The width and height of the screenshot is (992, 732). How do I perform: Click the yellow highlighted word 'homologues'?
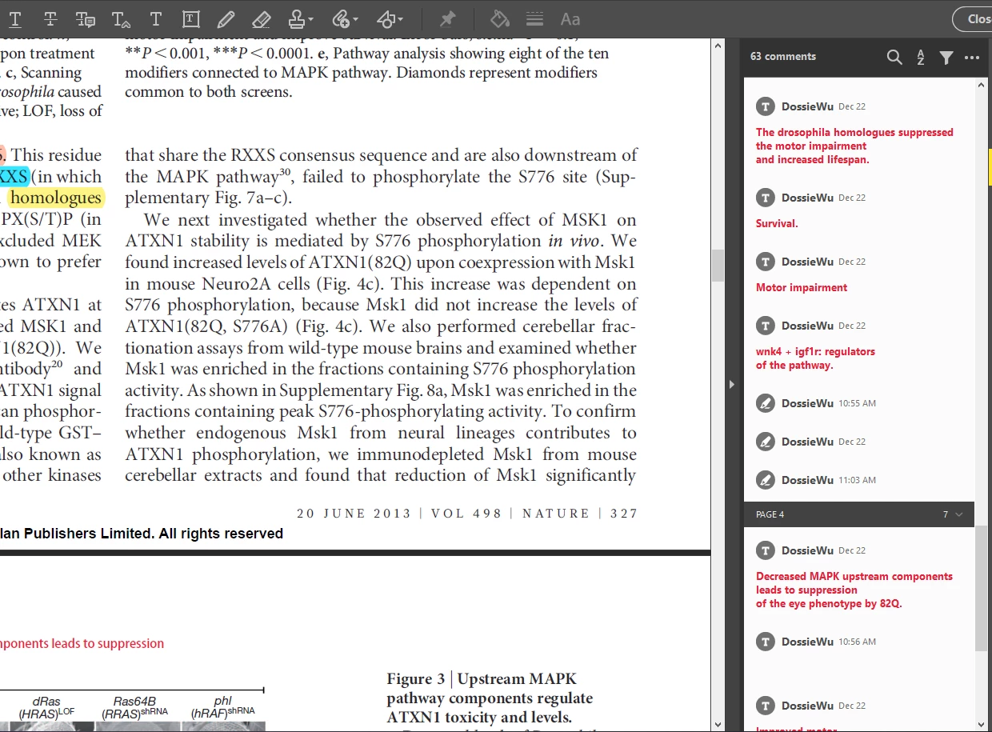[x=56, y=198]
